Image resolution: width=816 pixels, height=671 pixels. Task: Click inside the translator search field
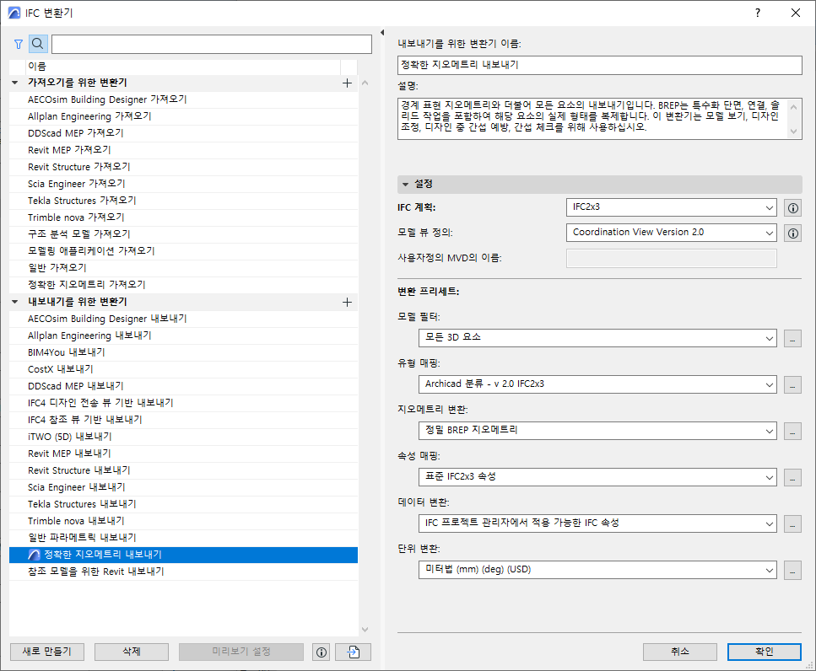pyautogui.click(x=211, y=43)
